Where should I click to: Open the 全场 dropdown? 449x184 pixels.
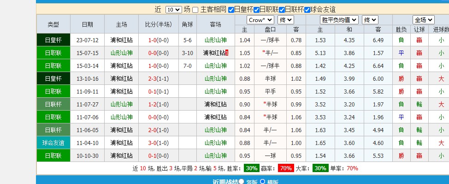pos(423,20)
